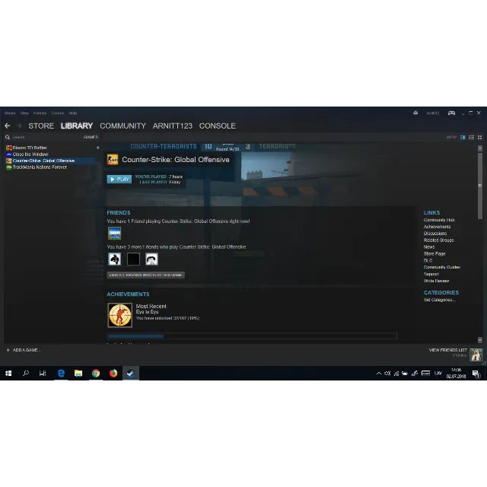Open Task View on the taskbar

(x=43, y=373)
